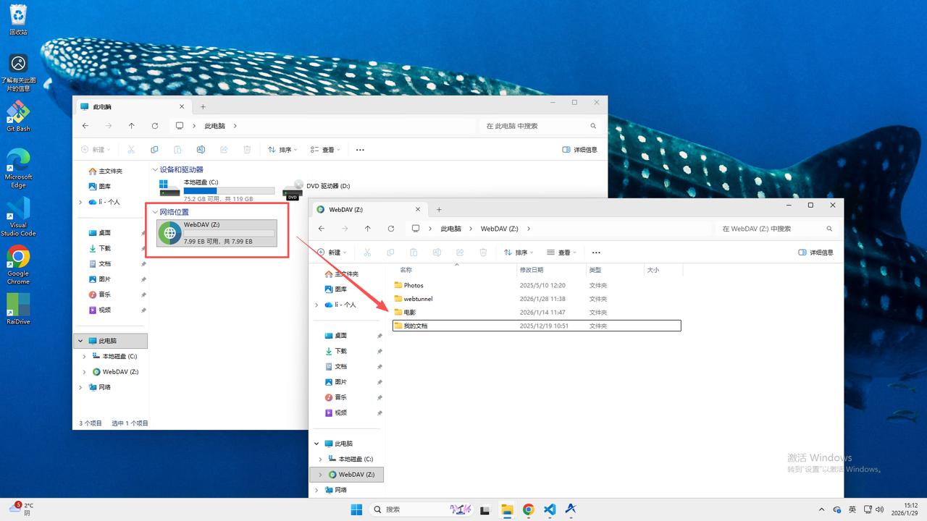927x521 pixels.
Task: Launch Google Chrome from the desktop
Action: [x=18, y=265]
